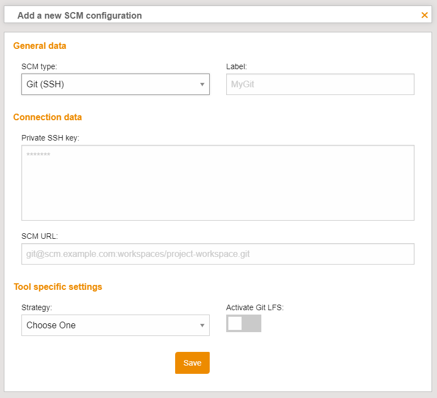Focus the Label input with MyGit placeholder
This screenshot has height=398, width=437.
(x=320, y=85)
